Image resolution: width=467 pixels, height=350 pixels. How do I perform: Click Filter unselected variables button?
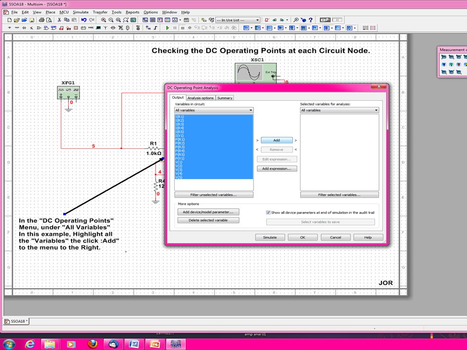click(x=214, y=194)
